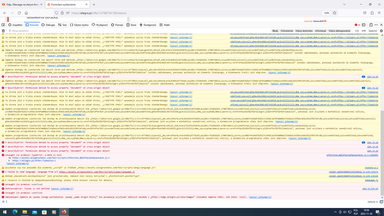Open the Extensions puzzle icon
The image size is (384, 216).
pos(372,13)
